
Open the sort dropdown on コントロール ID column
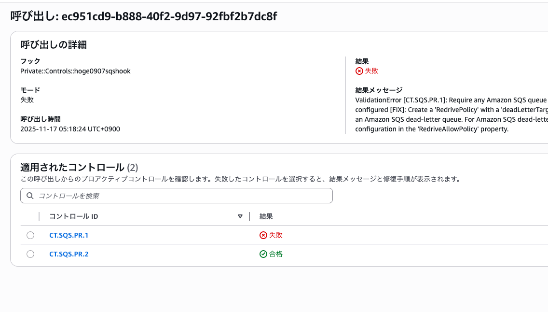click(x=240, y=216)
